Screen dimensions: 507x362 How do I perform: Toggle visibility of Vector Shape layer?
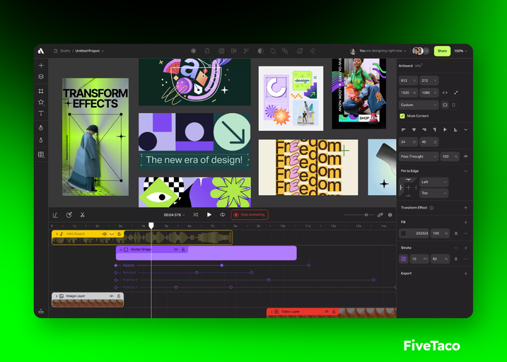176,250
